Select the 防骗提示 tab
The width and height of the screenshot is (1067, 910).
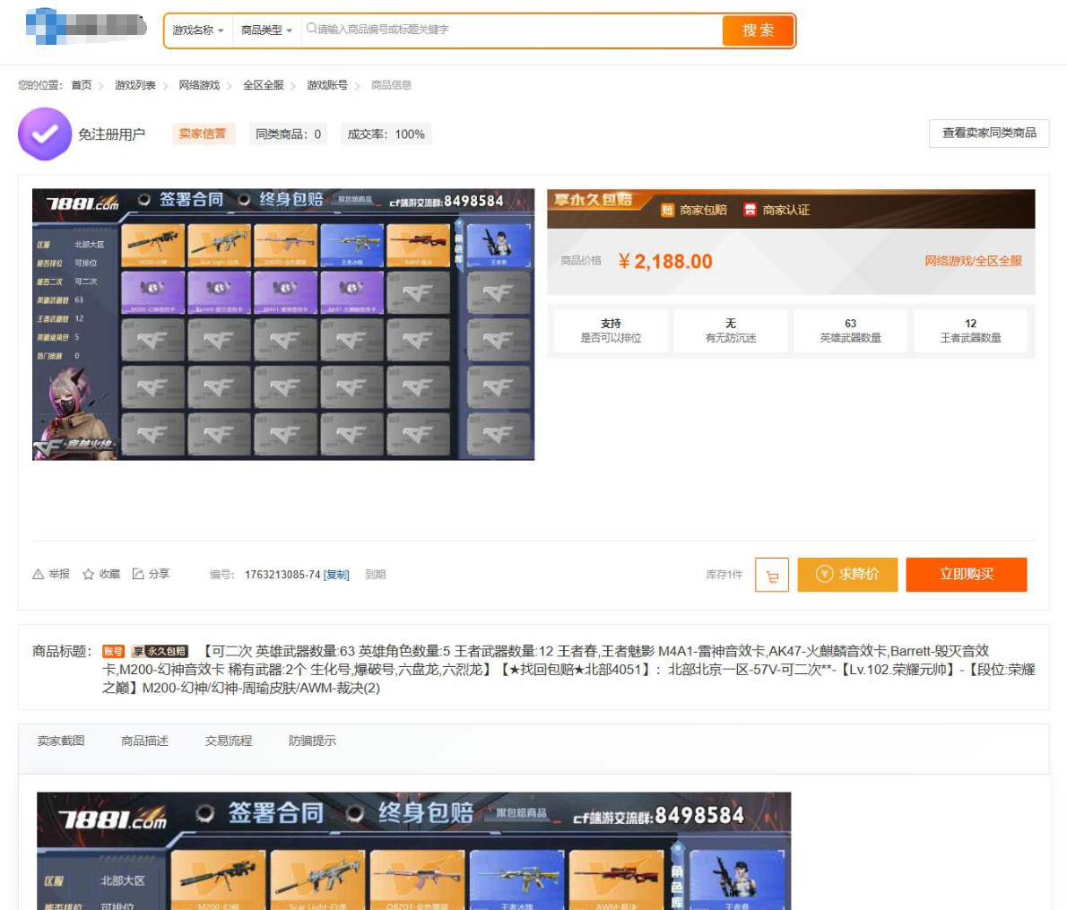pyautogui.click(x=312, y=741)
